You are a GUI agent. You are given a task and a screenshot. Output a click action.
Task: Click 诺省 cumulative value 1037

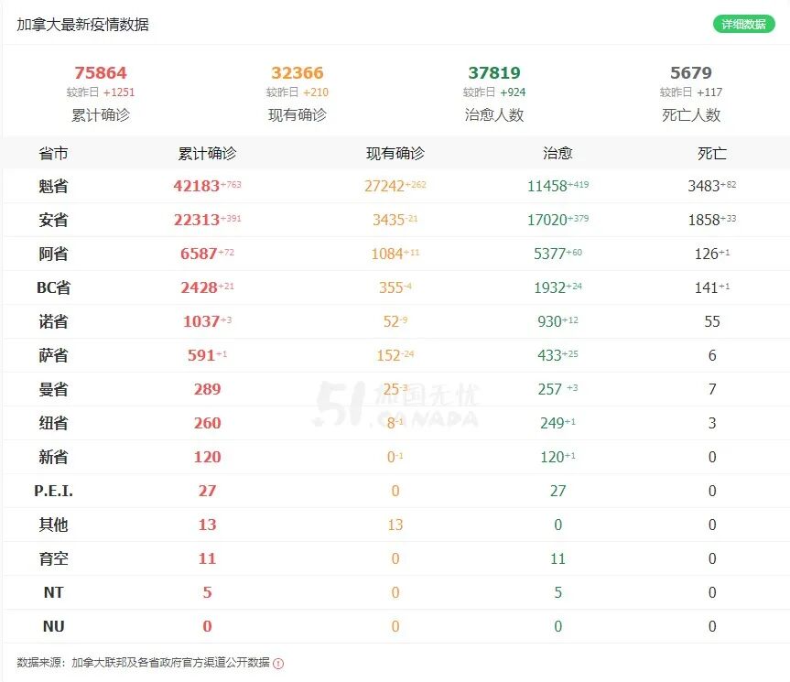(201, 321)
